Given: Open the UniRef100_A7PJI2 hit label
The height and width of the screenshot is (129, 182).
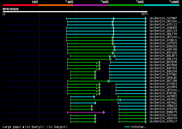Looking at the screenshot, I should click(163, 25).
